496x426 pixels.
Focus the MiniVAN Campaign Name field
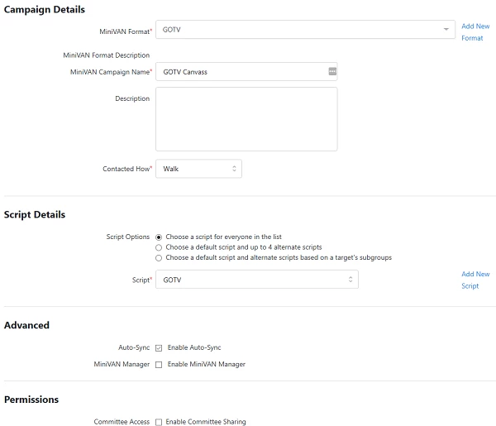pos(246,71)
